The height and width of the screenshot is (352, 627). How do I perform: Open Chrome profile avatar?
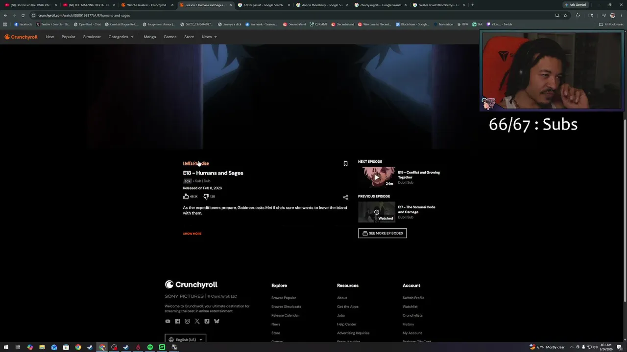[612, 15]
